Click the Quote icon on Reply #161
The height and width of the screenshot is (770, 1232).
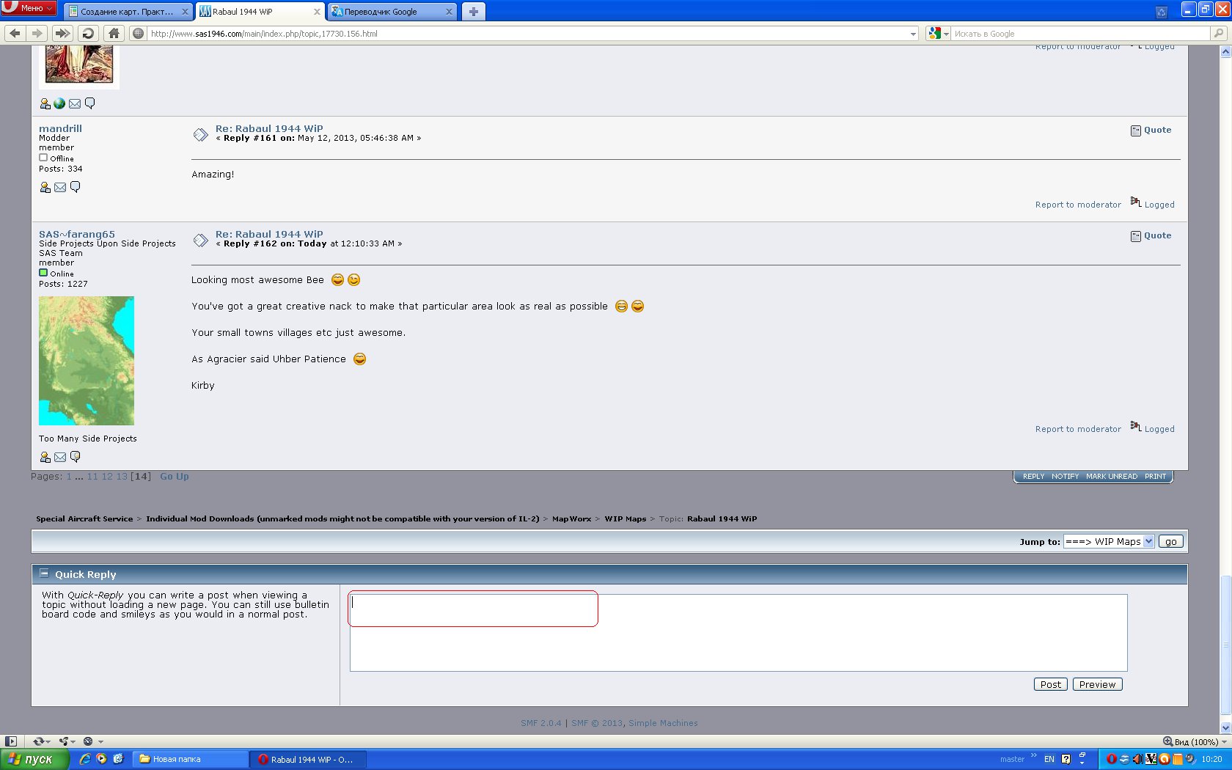pos(1136,131)
